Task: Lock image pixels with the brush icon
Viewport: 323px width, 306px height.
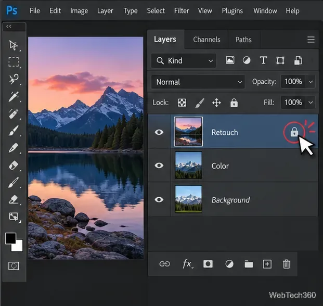Action: pyautogui.click(x=199, y=103)
